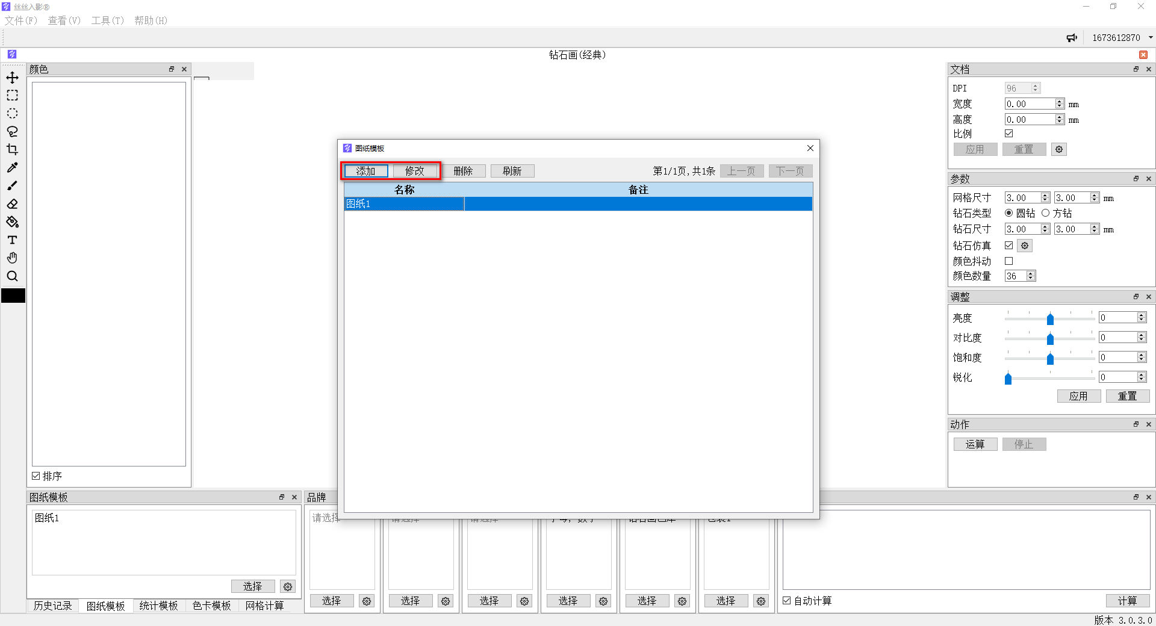1156x626 pixels.
Task: Enable the 颜色抖动 checkbox
Action: click(1009, 261)
